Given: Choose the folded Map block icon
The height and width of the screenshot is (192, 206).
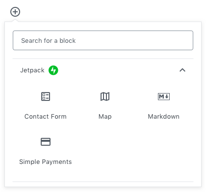Looking at the screenshot, I should (x=105, y=96).
